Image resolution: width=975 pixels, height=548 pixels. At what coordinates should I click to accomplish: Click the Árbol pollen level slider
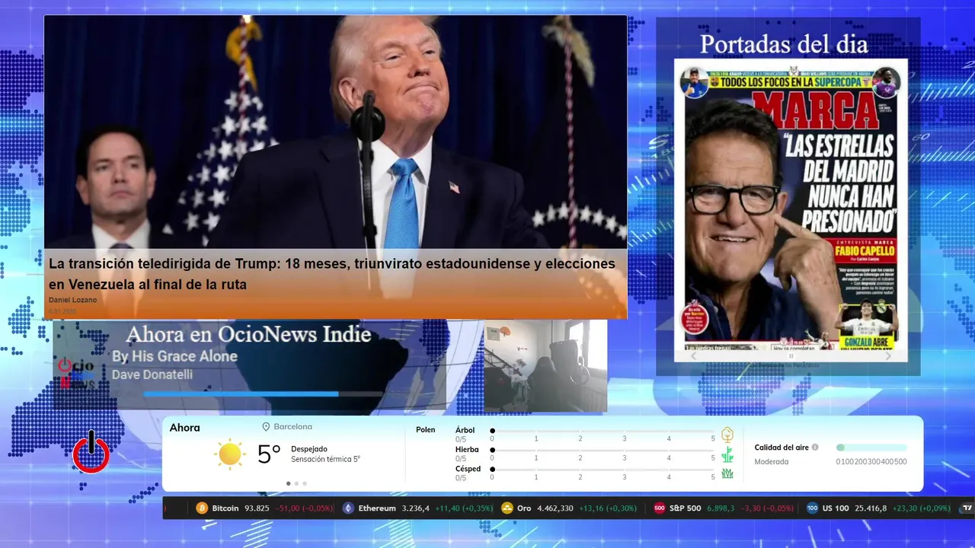[603, 431]
